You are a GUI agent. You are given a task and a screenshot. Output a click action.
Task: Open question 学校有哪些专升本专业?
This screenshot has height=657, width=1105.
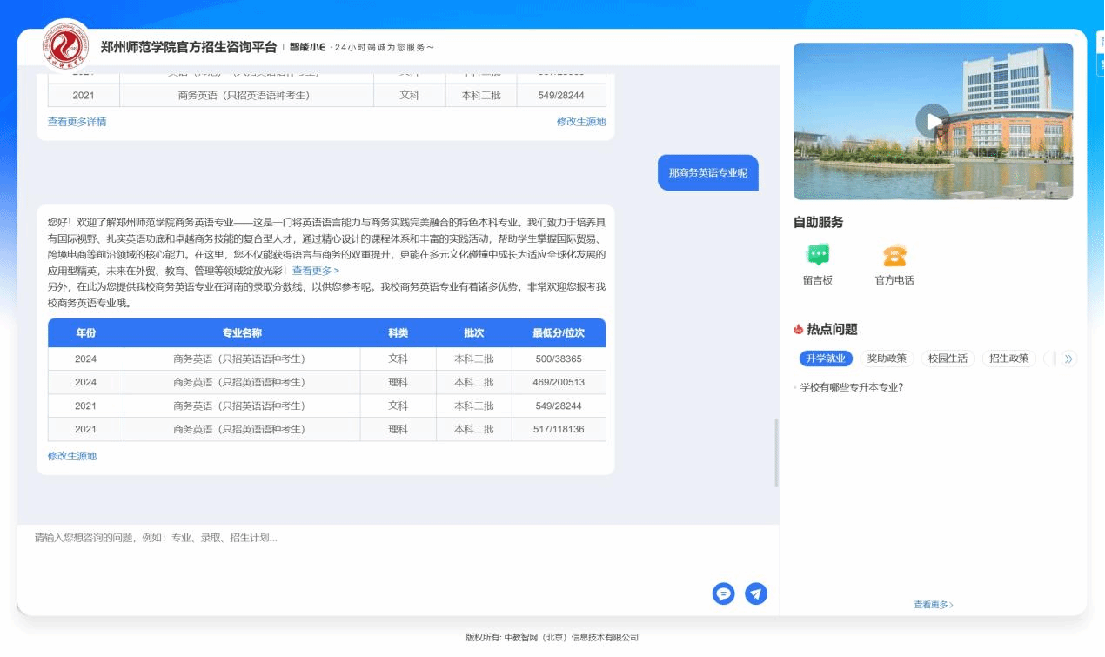(851, 387)
